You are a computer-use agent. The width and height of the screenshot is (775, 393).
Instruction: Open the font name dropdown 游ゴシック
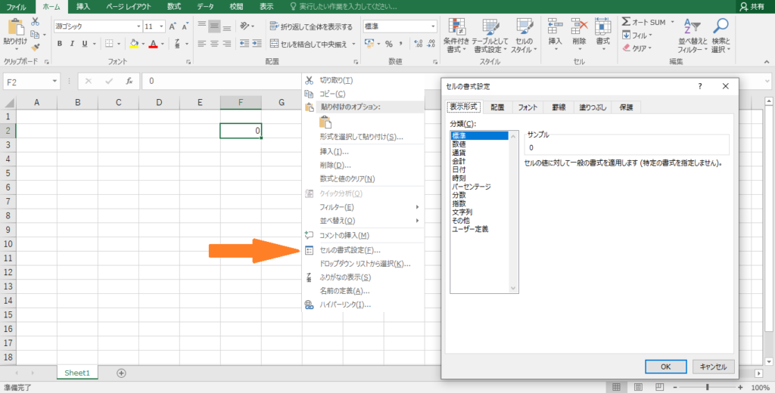click(139, 26)
